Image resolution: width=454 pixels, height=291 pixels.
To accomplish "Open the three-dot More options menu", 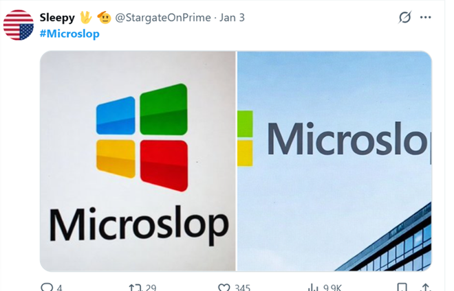I will point(426,17).
